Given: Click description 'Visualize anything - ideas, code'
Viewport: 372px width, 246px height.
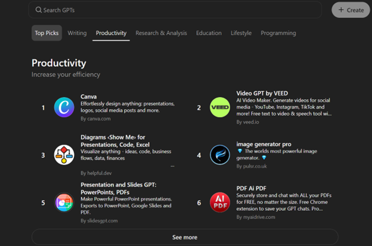Looking at the screenshot, I should (x=126, y=155).
